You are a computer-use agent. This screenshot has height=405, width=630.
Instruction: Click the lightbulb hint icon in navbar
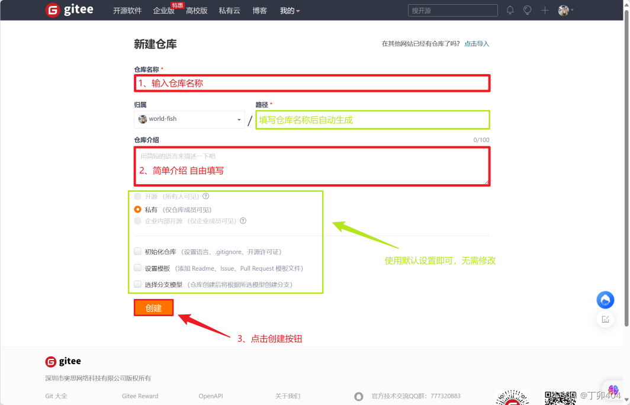point(527,10)
